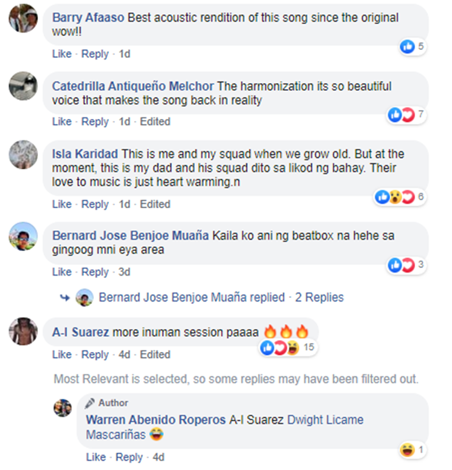
Task: View edit history via Edited on Isla's comment
Action: click(155, 204)
